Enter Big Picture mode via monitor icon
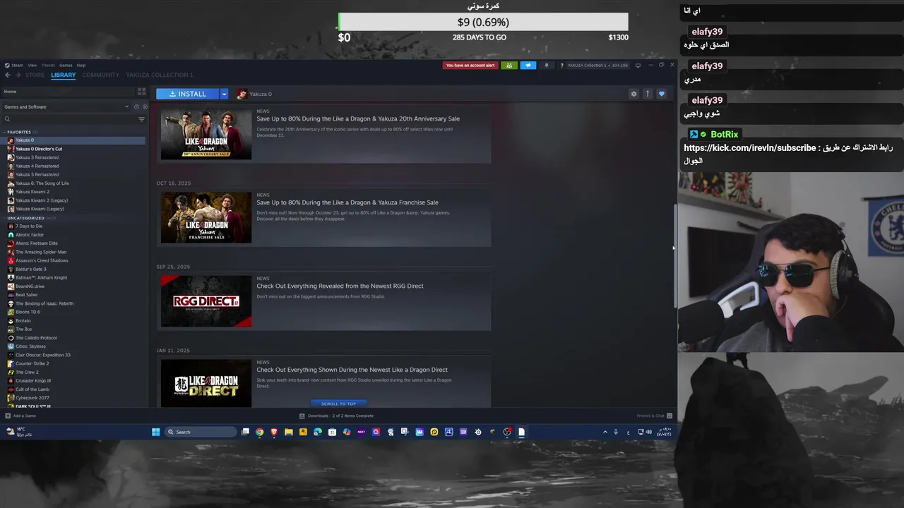904x508 pixels. 638,66
